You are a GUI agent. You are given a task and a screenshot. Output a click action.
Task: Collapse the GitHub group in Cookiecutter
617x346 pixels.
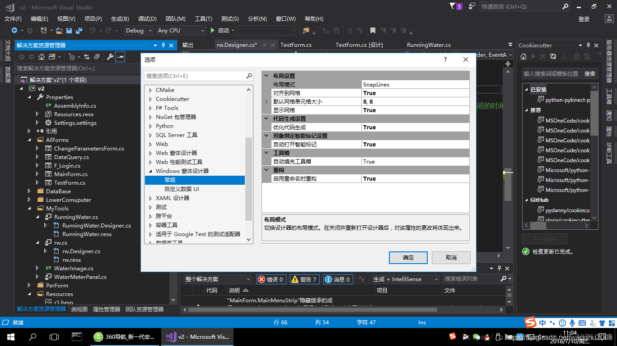point(526,200)
